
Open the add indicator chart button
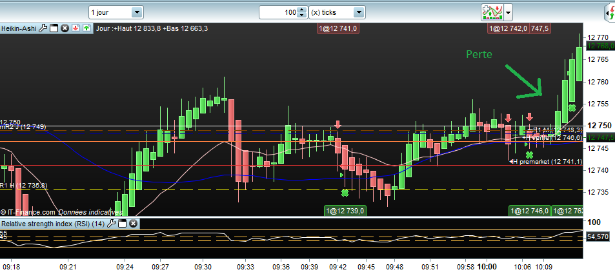492,12
